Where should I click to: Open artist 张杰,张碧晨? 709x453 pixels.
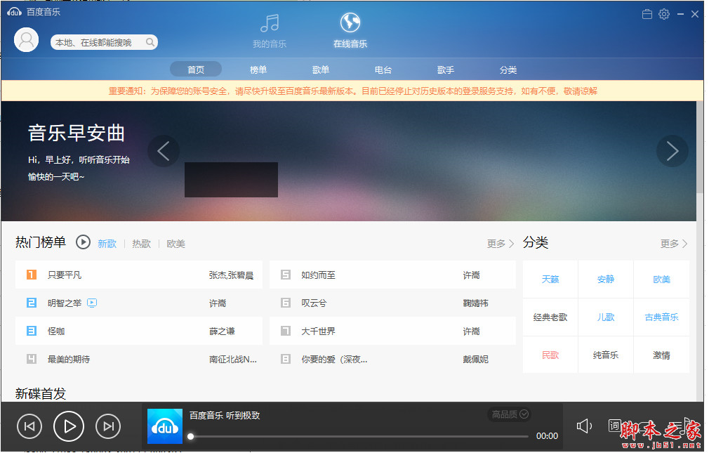[x=231, y=275]
